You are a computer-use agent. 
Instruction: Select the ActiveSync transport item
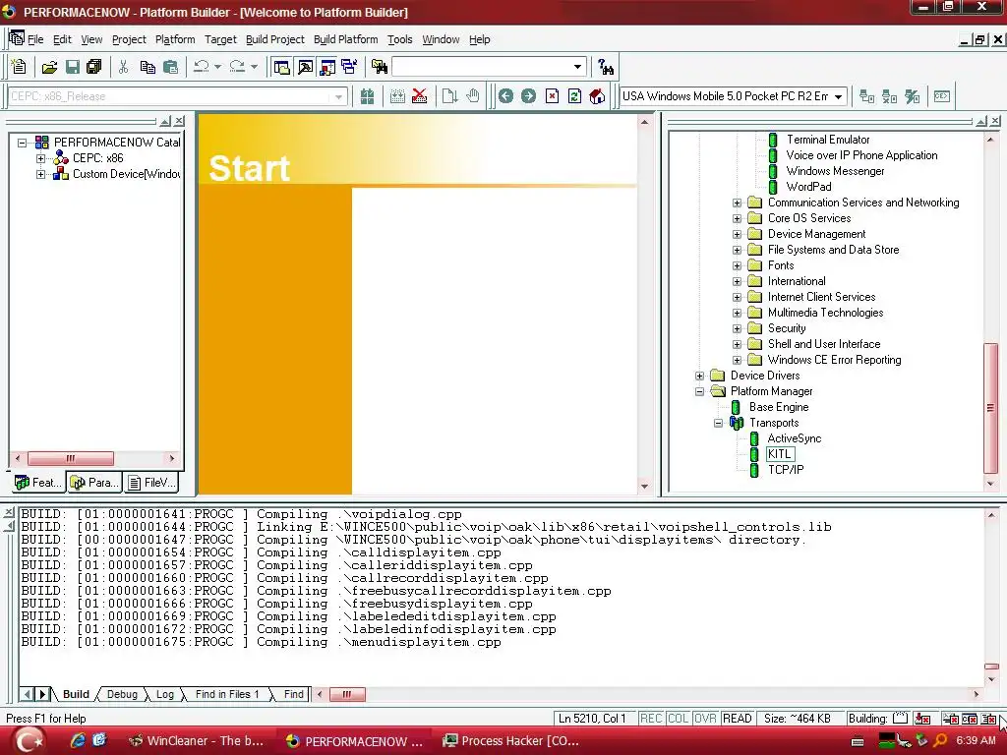(x=795, y=438)
